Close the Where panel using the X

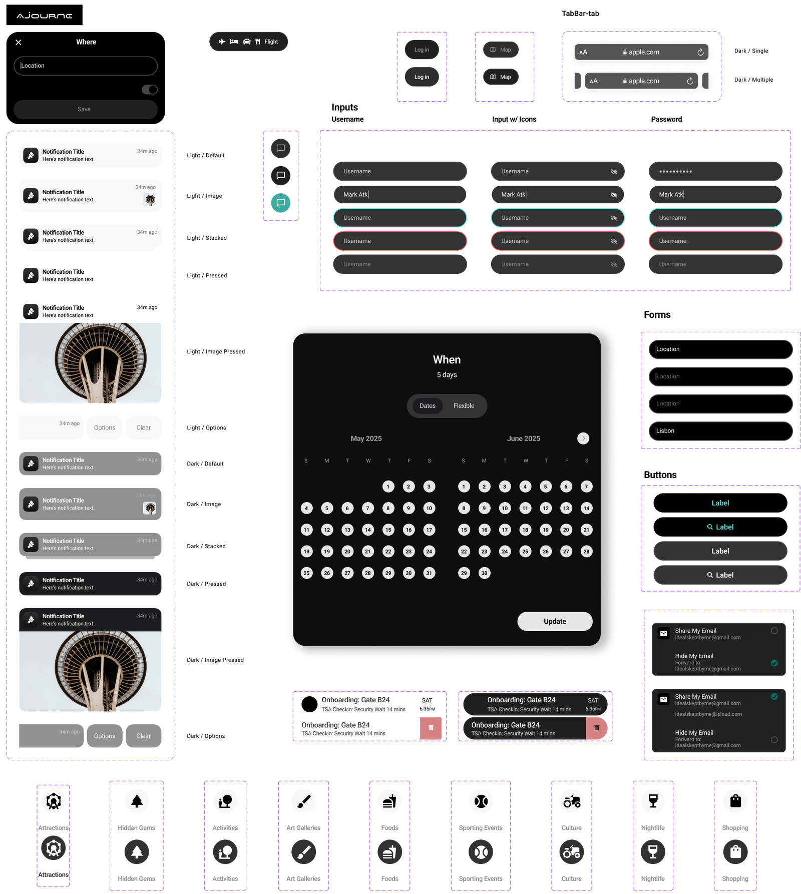click(19, 43)
